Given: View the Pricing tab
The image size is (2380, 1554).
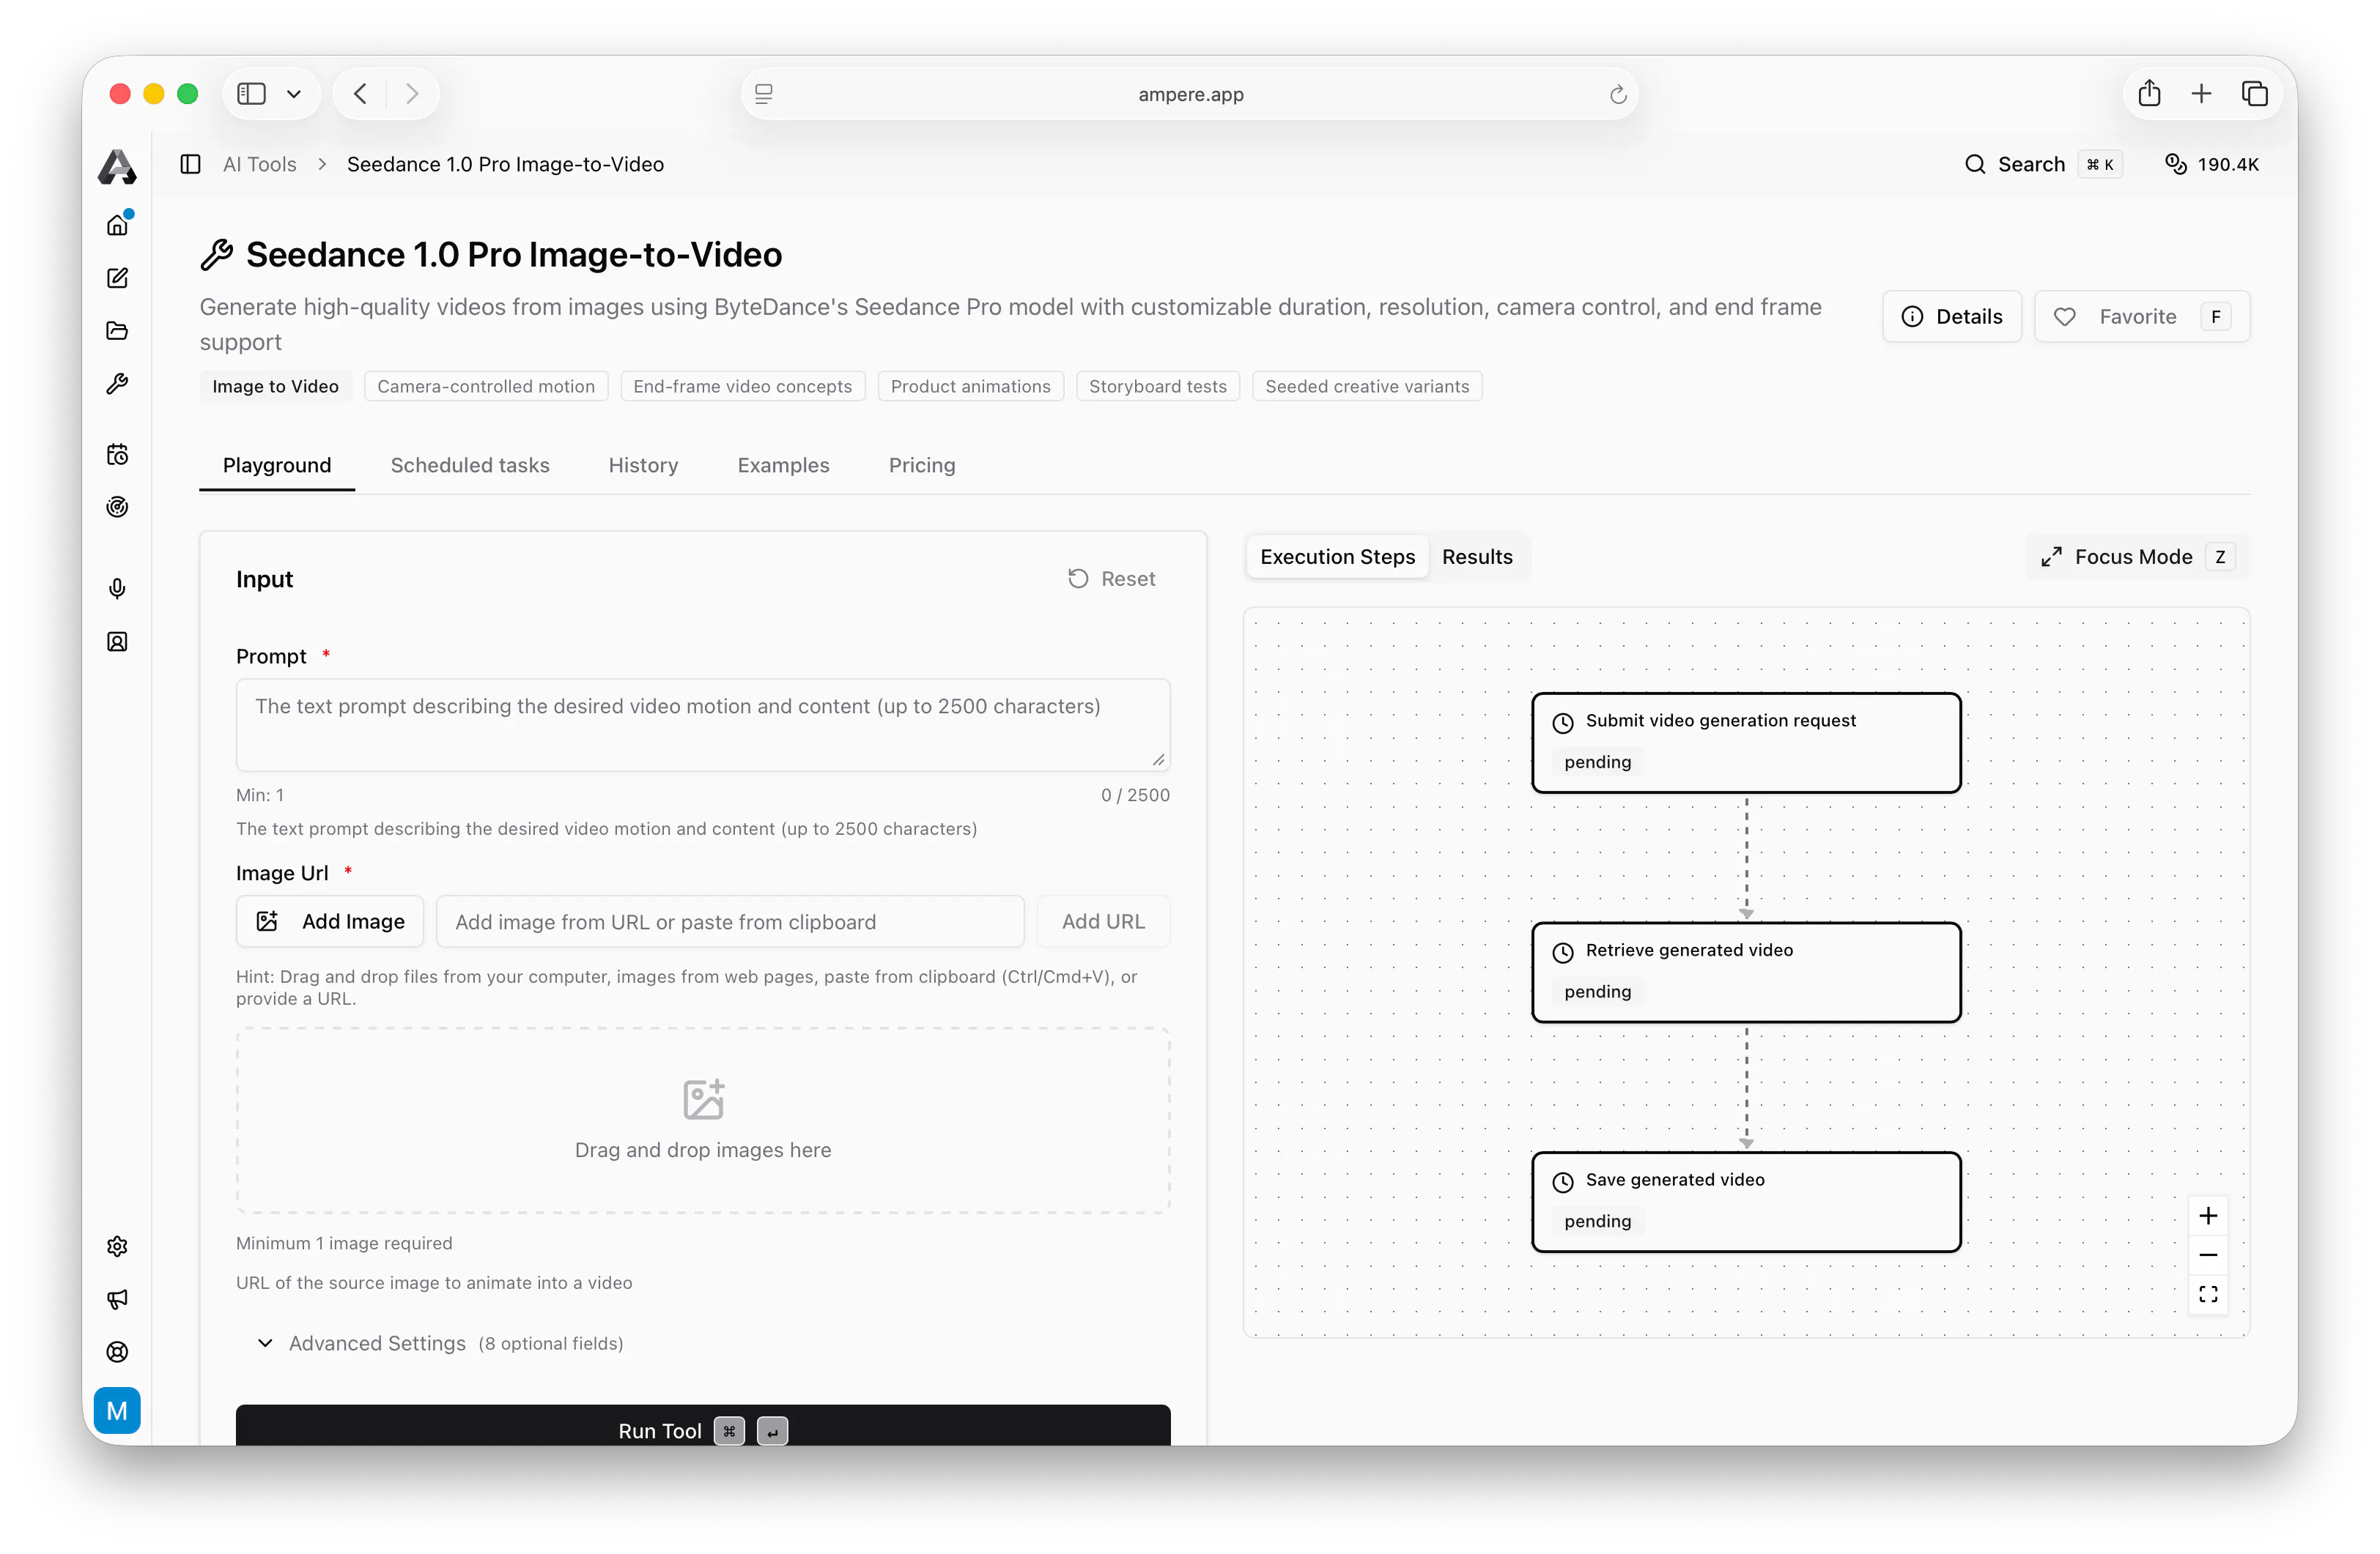Looking at the screenshot, I should [x=922, y=465].
